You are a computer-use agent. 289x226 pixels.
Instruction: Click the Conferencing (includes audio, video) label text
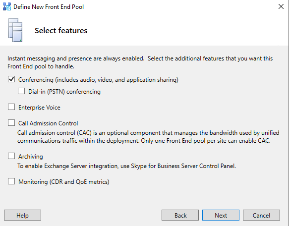click(98, 80)
